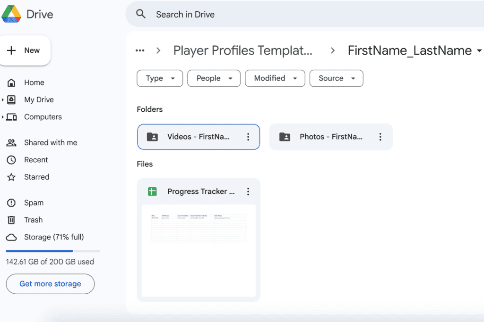Screen dimensions: 484x322
Task: Open more actions for Progress Tracker
Action: (x=248, y=192)
